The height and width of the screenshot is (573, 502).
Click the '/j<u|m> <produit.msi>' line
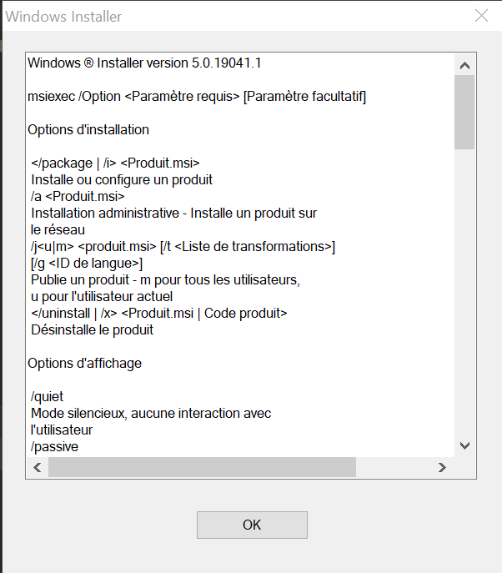(x=183, y=247)
